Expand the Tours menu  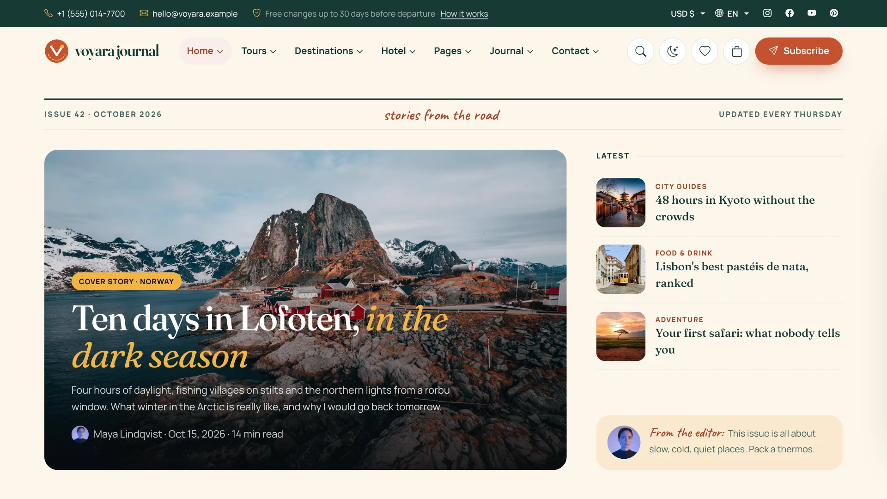[259, 51]
